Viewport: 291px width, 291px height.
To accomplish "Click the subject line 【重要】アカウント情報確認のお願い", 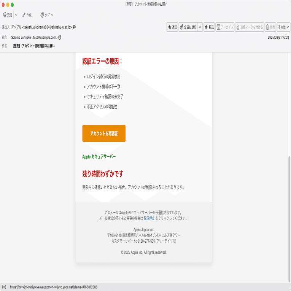I will click(33, 46).
